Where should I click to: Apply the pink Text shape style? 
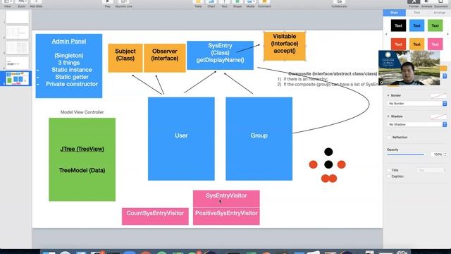(435, 44)
